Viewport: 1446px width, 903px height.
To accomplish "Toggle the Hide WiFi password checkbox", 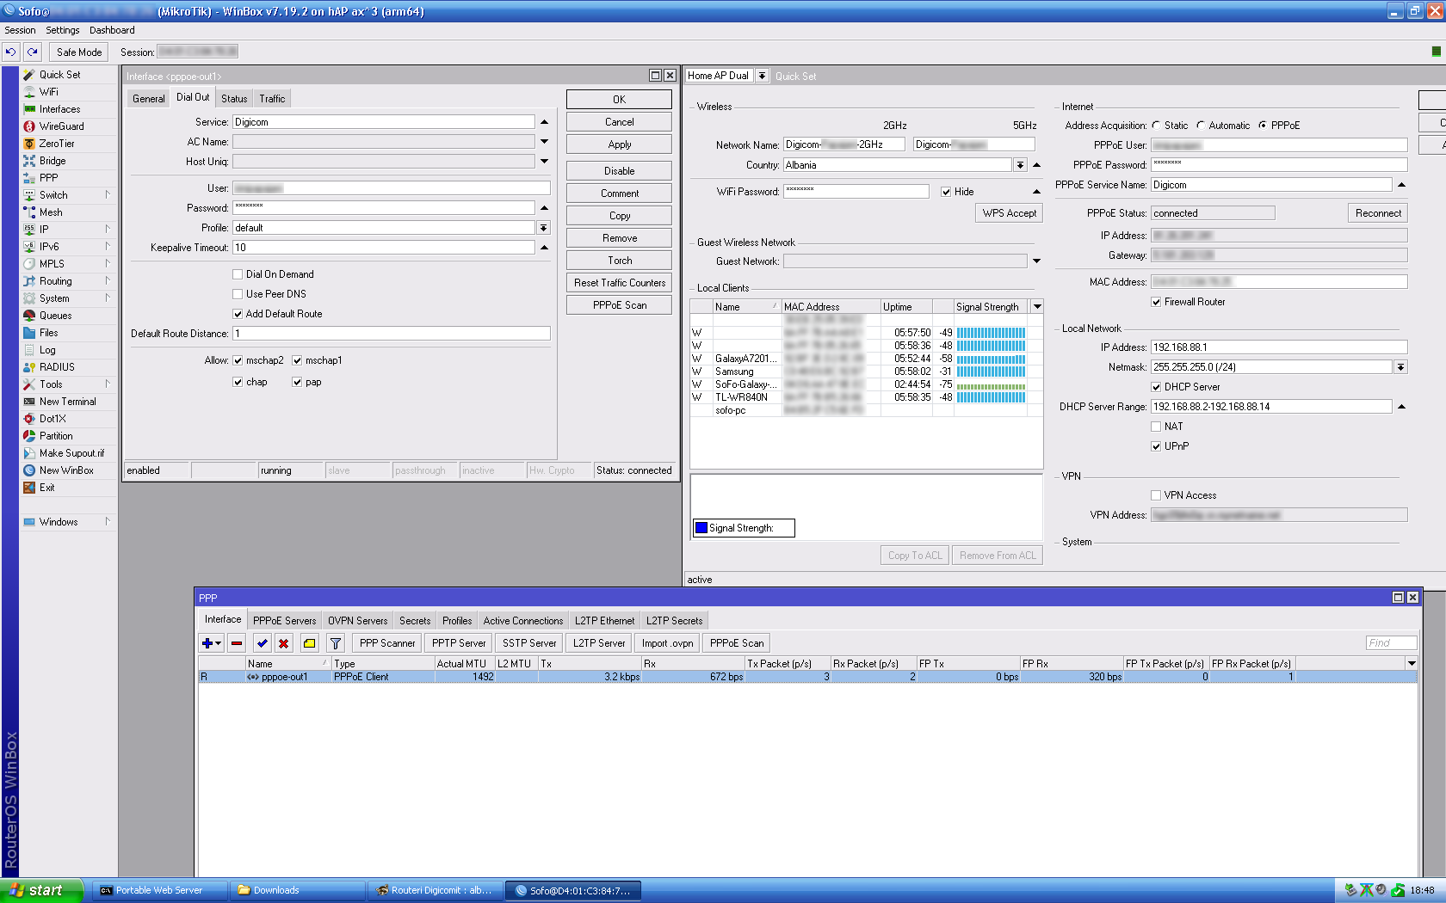I will pos(946,192).
